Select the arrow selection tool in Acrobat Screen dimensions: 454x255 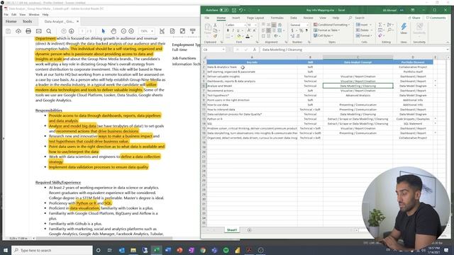click(x=104, y=31)
